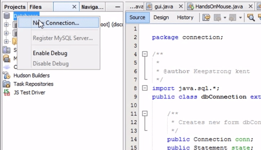This screenshot has width=261, height=150.
Task: Toggle Source view in editor
Action: pos(137,17)
